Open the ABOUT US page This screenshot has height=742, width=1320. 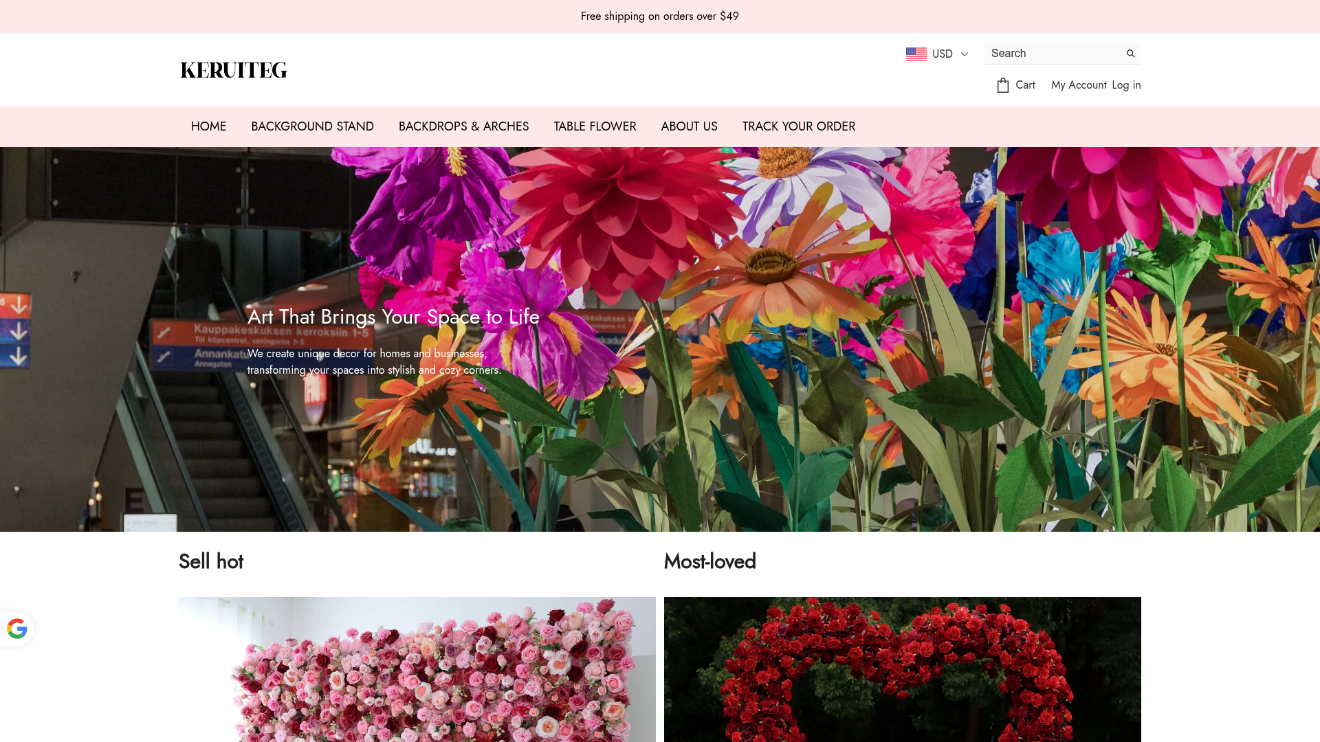click(689, 126)
